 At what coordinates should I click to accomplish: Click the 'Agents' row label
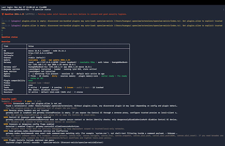(7, 74)
